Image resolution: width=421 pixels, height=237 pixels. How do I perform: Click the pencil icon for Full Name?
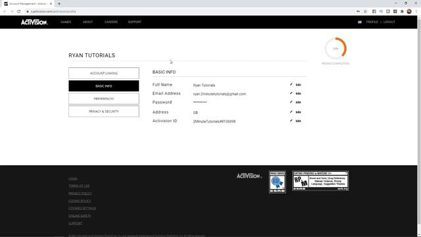pos(291,85)
